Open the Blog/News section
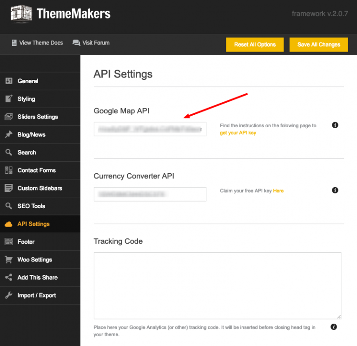This screenshot has height=346, width=357. click(x=40, y=135)
